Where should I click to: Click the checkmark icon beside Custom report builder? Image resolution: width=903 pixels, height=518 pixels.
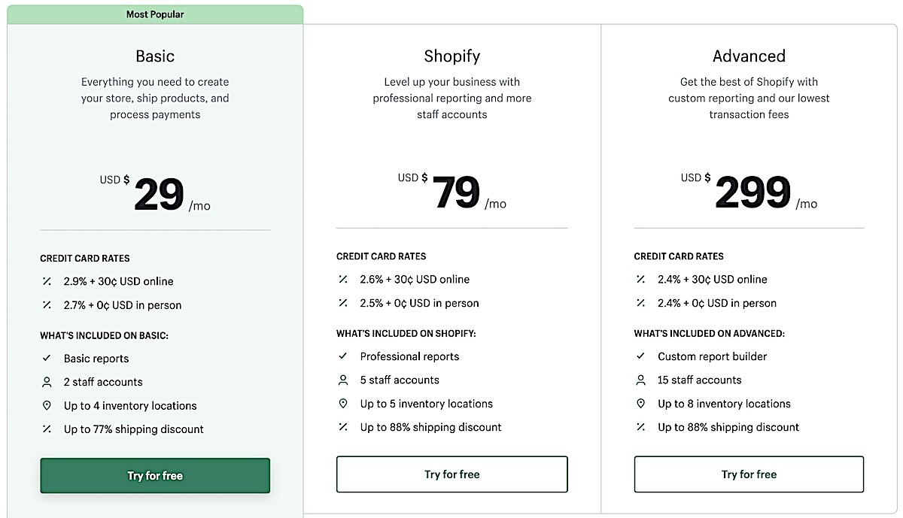[x=641, y=356]
